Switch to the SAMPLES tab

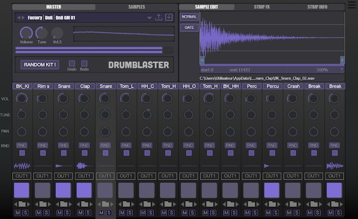pyautogui.click(x=137, y=7)
